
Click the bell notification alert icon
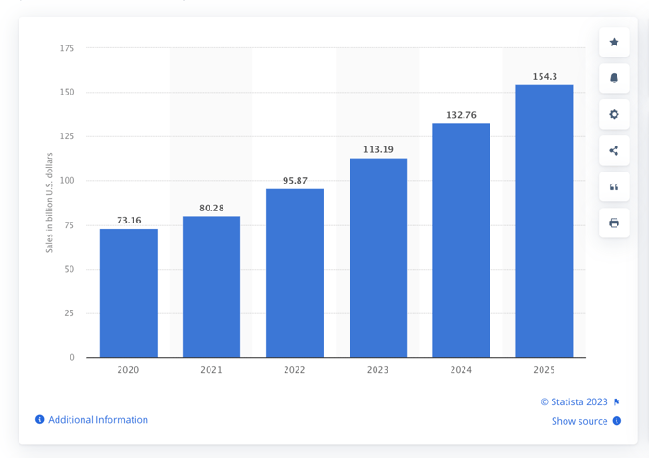point(614,78)
